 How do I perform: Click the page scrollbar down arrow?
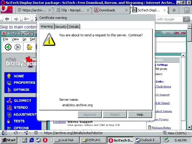(189, 127)
